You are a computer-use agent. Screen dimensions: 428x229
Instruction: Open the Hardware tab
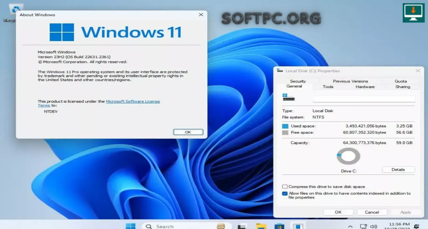tap(365, 87)
